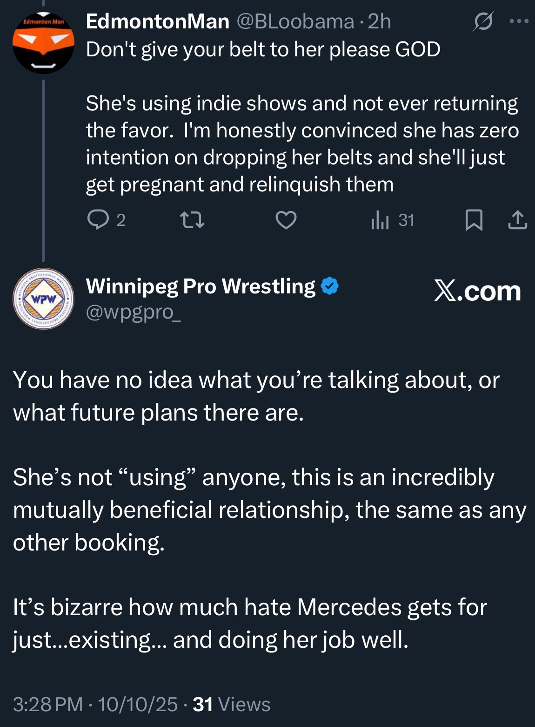Tap the "Don't give your belt" tweet text
This screenshot has height=727, width=535.
point(263,50)
